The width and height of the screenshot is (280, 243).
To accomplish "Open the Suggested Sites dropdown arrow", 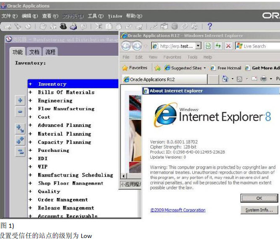I will coord(204,68).
